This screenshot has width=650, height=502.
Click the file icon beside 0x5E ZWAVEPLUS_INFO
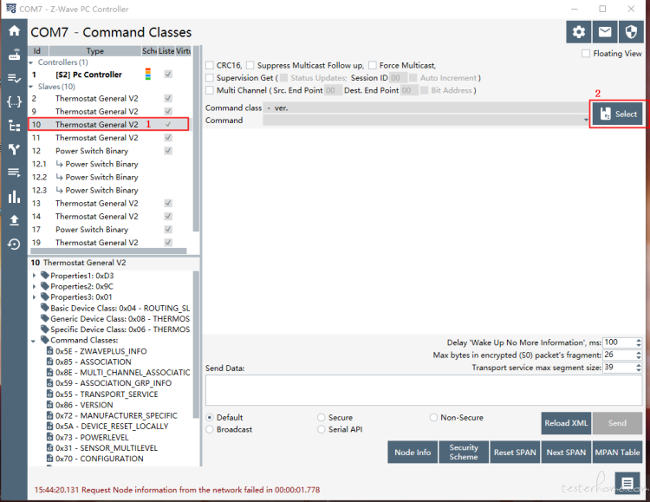(x=49, y=351)
